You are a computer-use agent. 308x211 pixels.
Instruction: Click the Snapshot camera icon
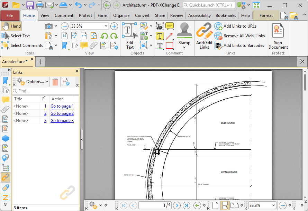(x=48, y=26)
